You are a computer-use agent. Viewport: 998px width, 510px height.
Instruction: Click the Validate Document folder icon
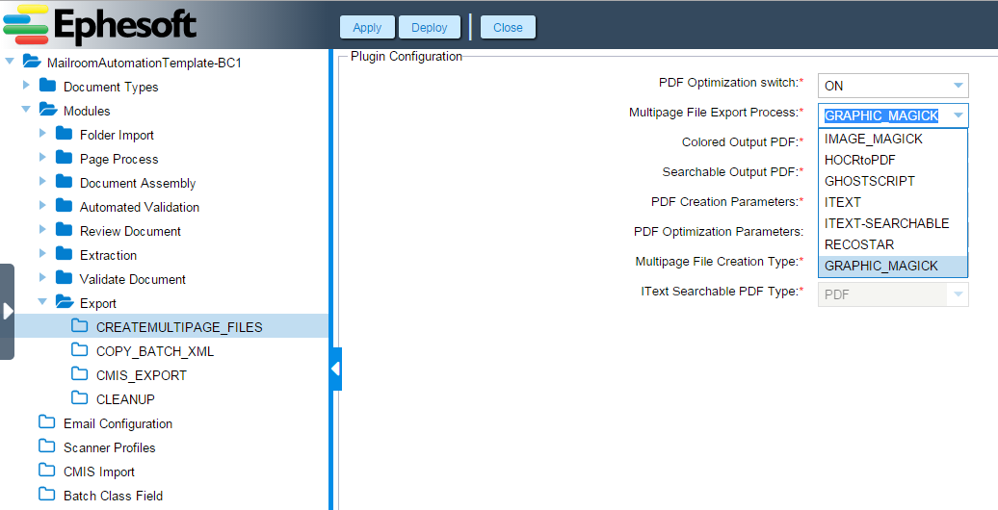click(64, 278)
